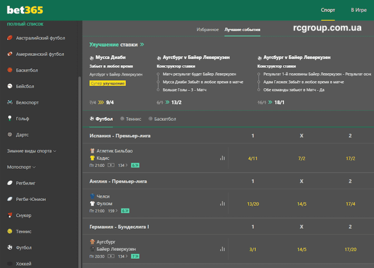Click the American football icon in sidebar
The height and width of the screenshot is (268, 374).
[x=10, y=54]
